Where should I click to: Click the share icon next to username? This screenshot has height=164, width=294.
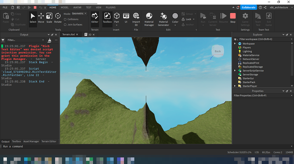[265, 7]
